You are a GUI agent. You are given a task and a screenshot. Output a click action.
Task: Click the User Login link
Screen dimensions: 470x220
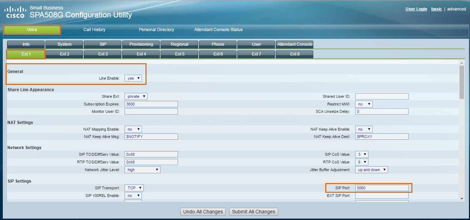pos(416,9)
